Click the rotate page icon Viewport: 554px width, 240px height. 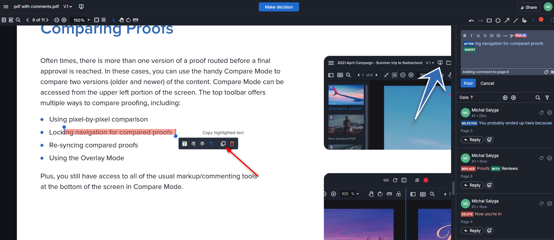point(129,20)
